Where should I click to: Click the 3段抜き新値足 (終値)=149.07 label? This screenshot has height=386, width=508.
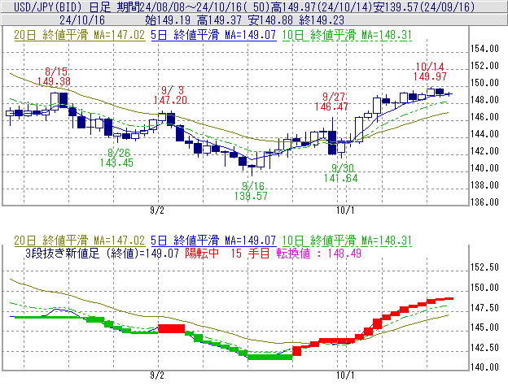[102, 253]
